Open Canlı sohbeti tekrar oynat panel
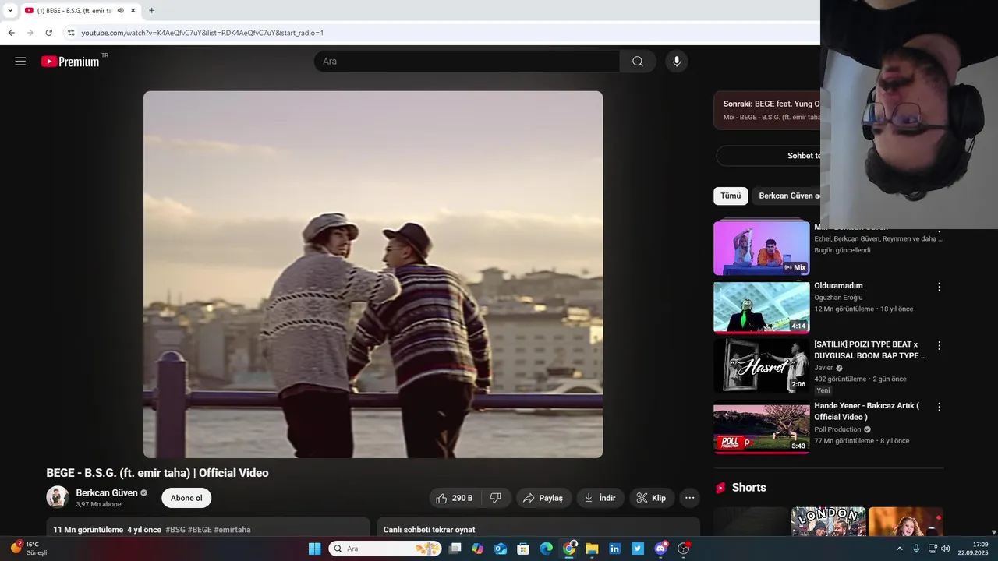Screen dimensions: 998x561 pos(538,528)
